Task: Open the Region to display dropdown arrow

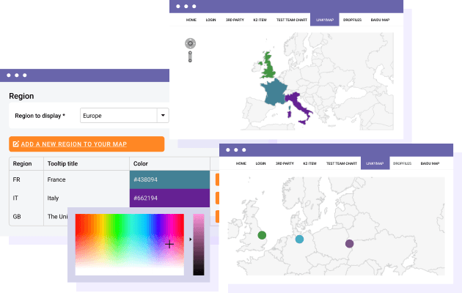Action: [x=163, y=116]
